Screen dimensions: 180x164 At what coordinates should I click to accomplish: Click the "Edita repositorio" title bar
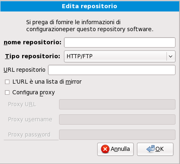tap(90, 6)
